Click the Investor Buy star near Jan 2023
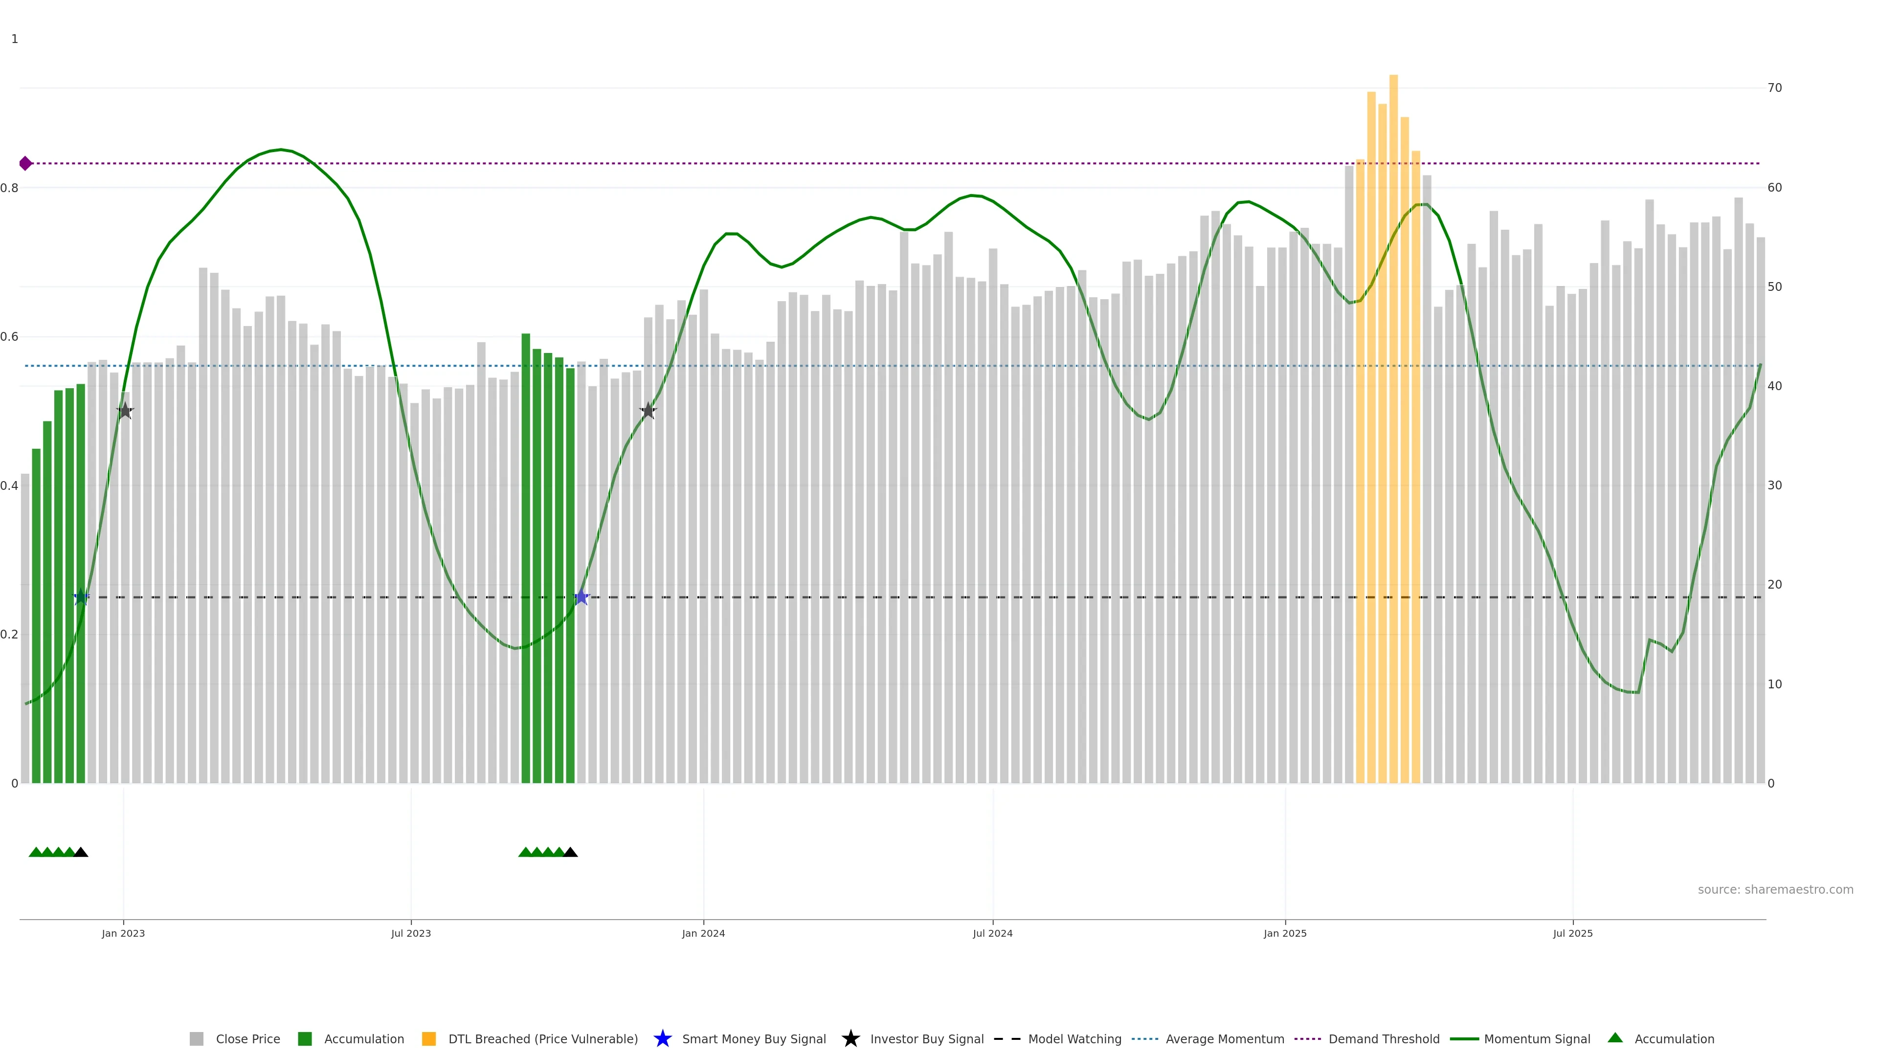This screenshot has height=1056, width=1878. tap(125, 411)
